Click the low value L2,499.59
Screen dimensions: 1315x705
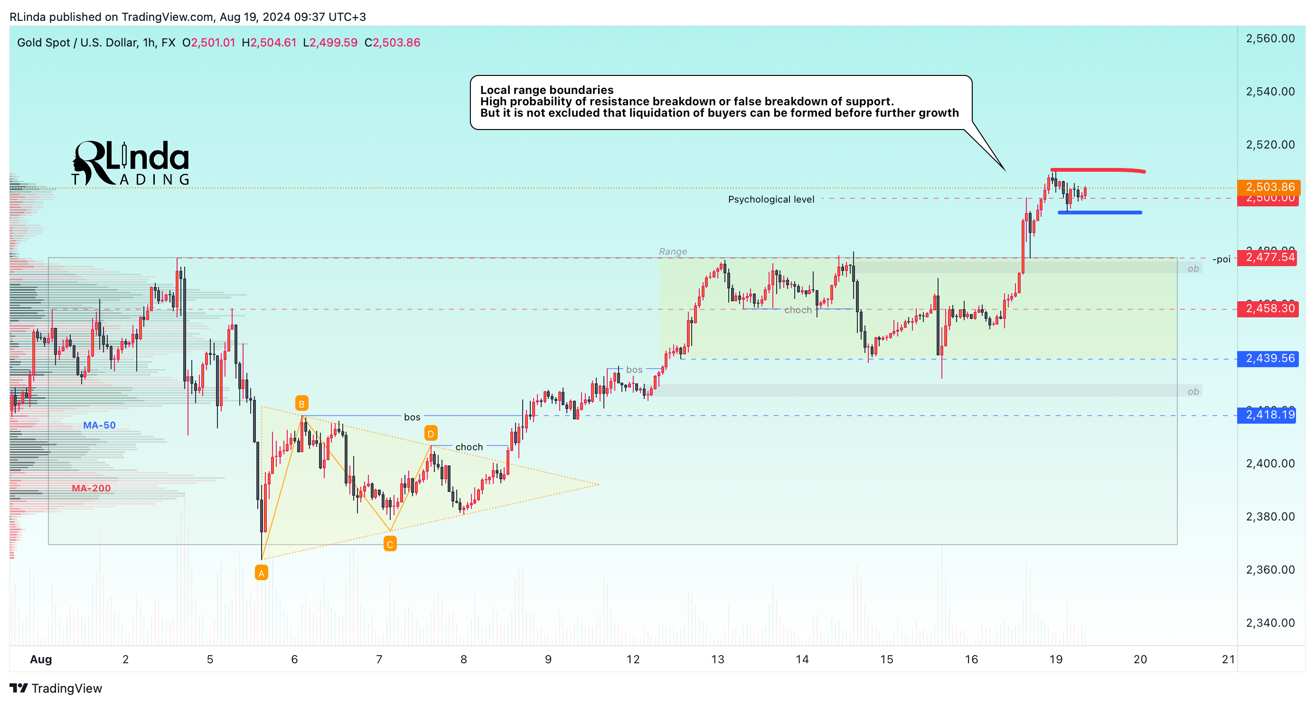pos(330,42)
